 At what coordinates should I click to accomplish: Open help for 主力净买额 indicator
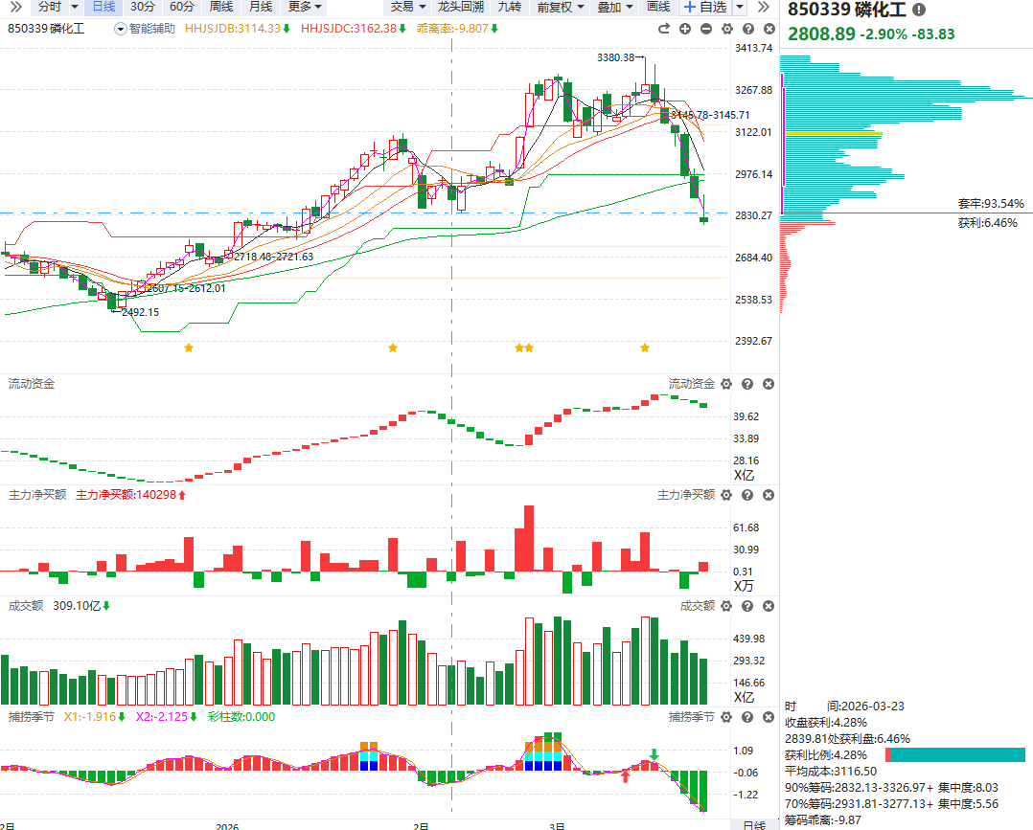point(747,495)
